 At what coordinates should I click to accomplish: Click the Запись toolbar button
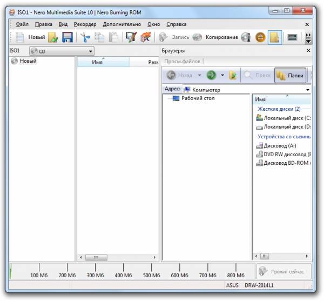pyautogui.click(x=180, y=37)
